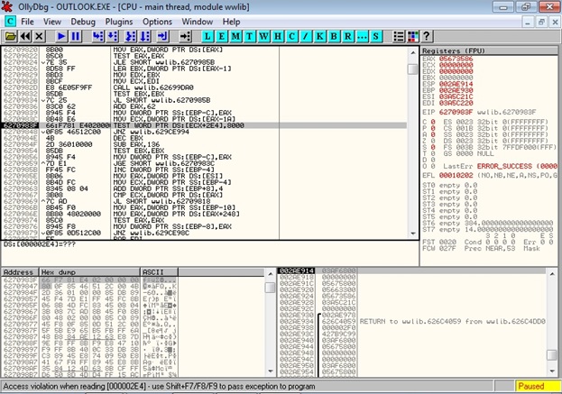Open the Call stack K button
This screenshot has width=562, height=394.
point(319,35)
